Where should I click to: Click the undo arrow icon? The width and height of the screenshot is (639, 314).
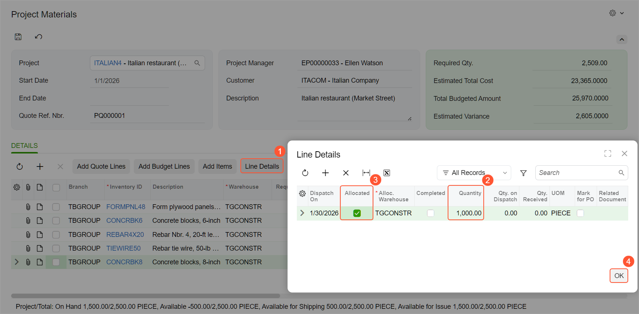tap(39, 37)
